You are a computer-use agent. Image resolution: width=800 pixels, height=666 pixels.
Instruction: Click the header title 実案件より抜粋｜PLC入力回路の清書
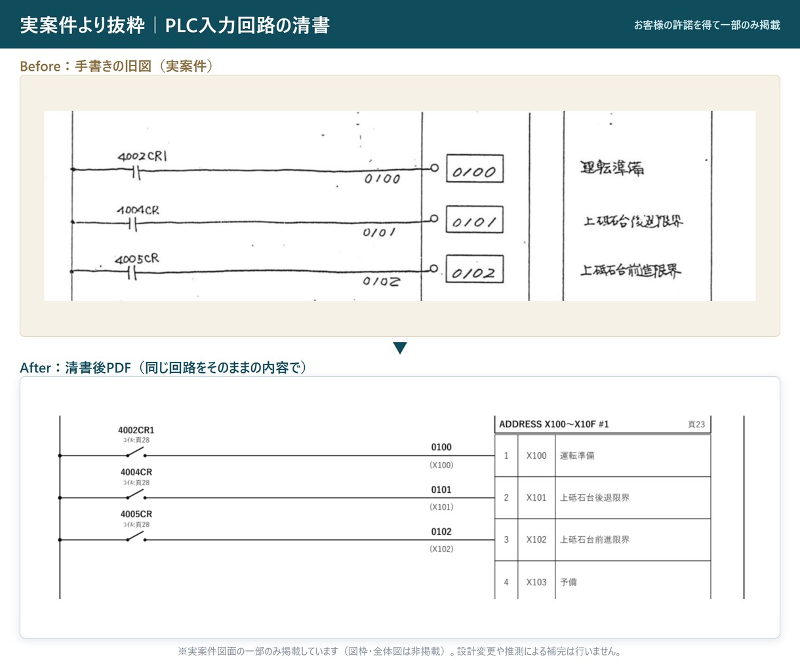pos(174,25)
